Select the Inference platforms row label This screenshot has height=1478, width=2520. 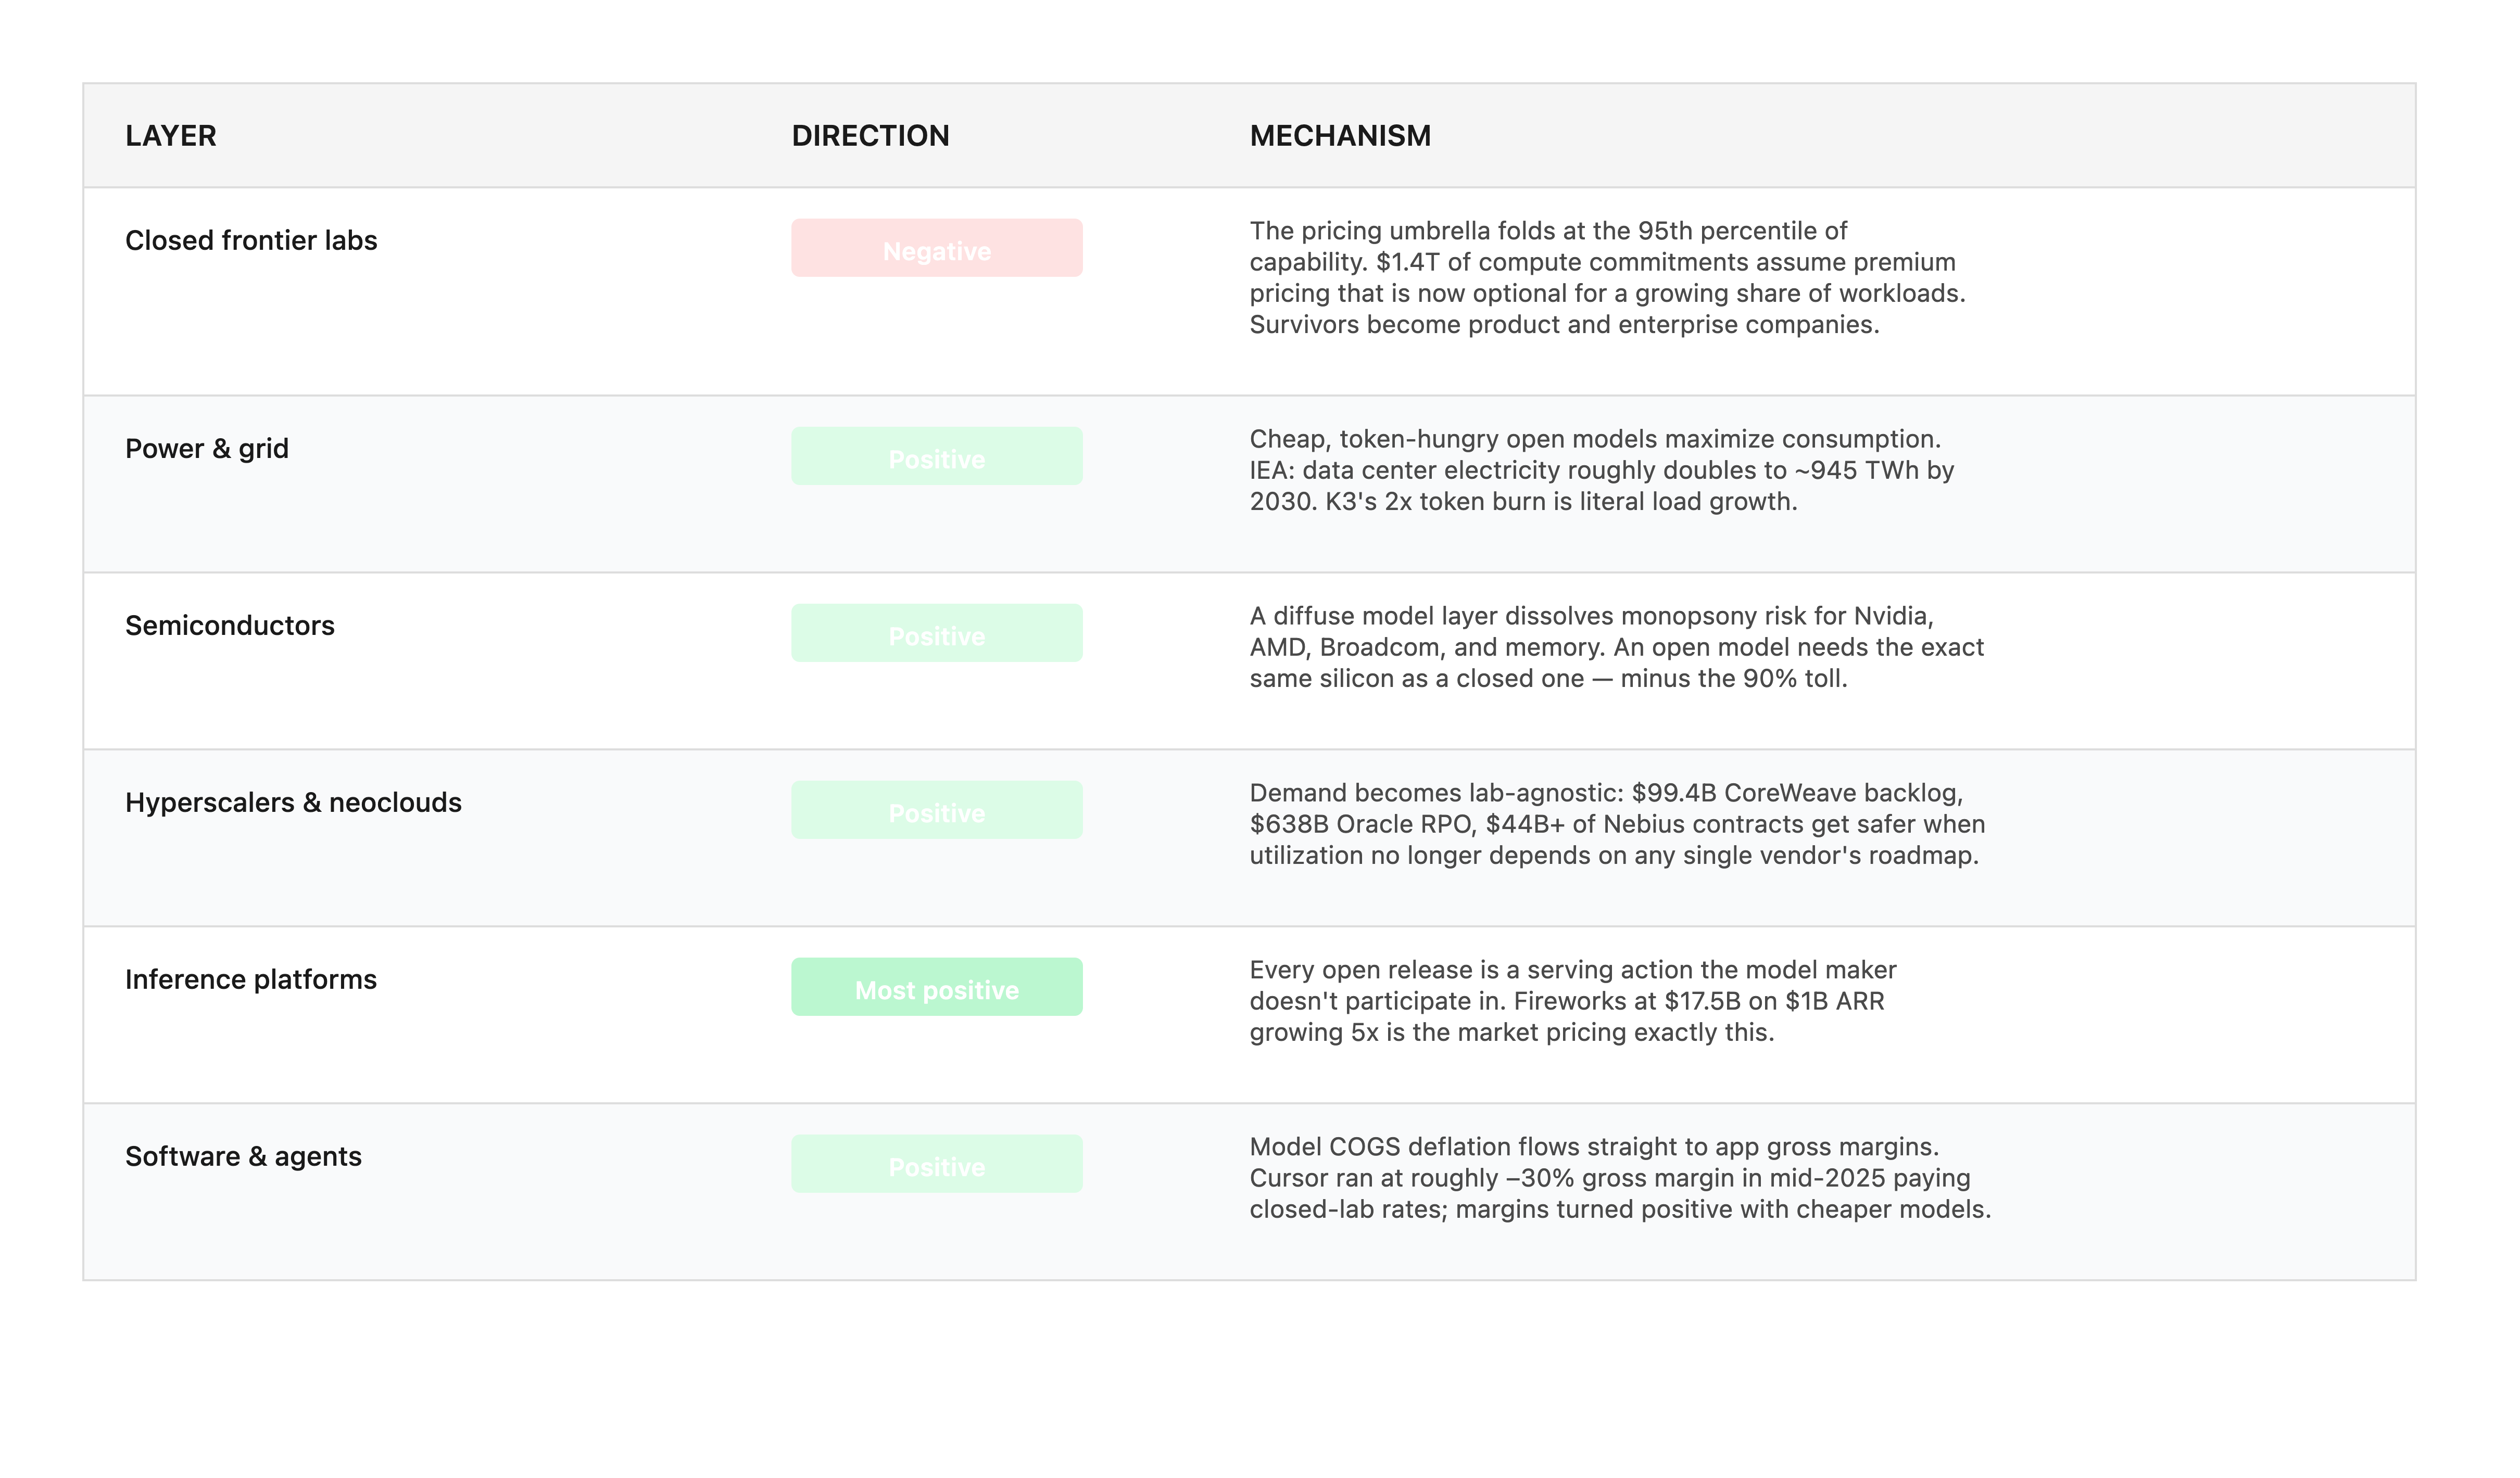click(251, 979)
